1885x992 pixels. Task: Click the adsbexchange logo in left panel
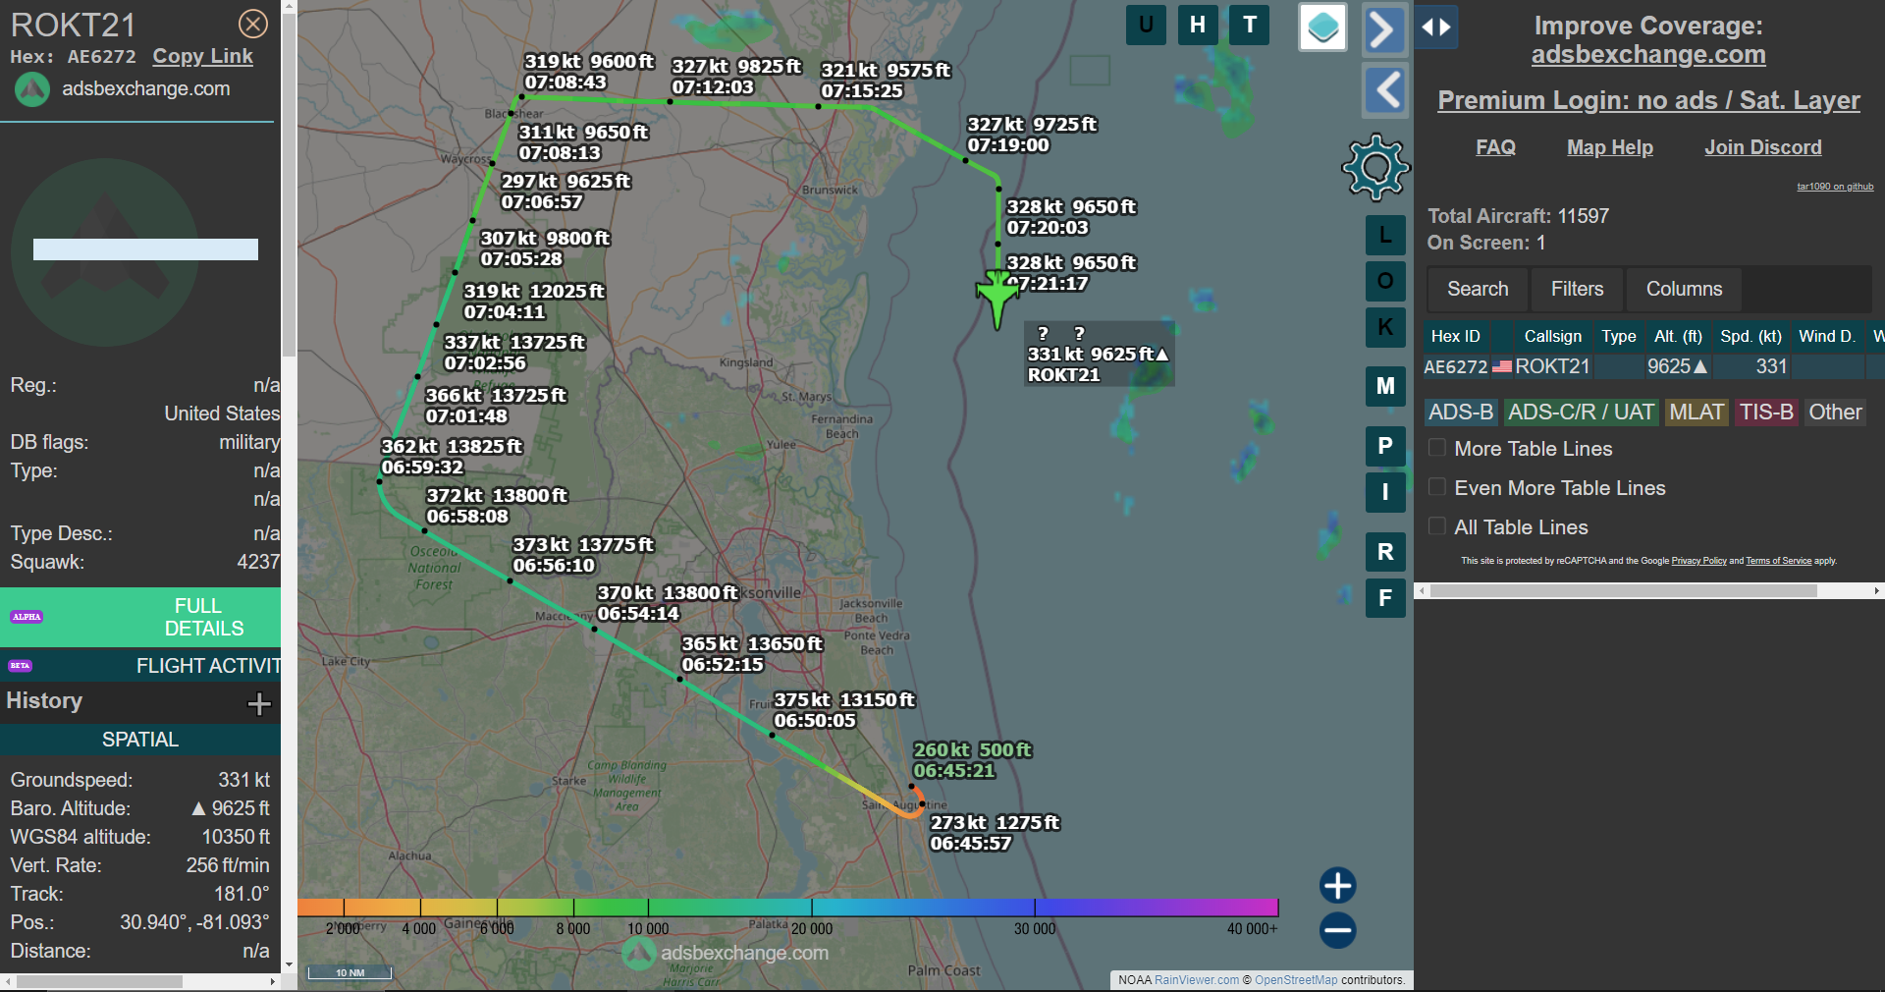(x=32, y=89)
